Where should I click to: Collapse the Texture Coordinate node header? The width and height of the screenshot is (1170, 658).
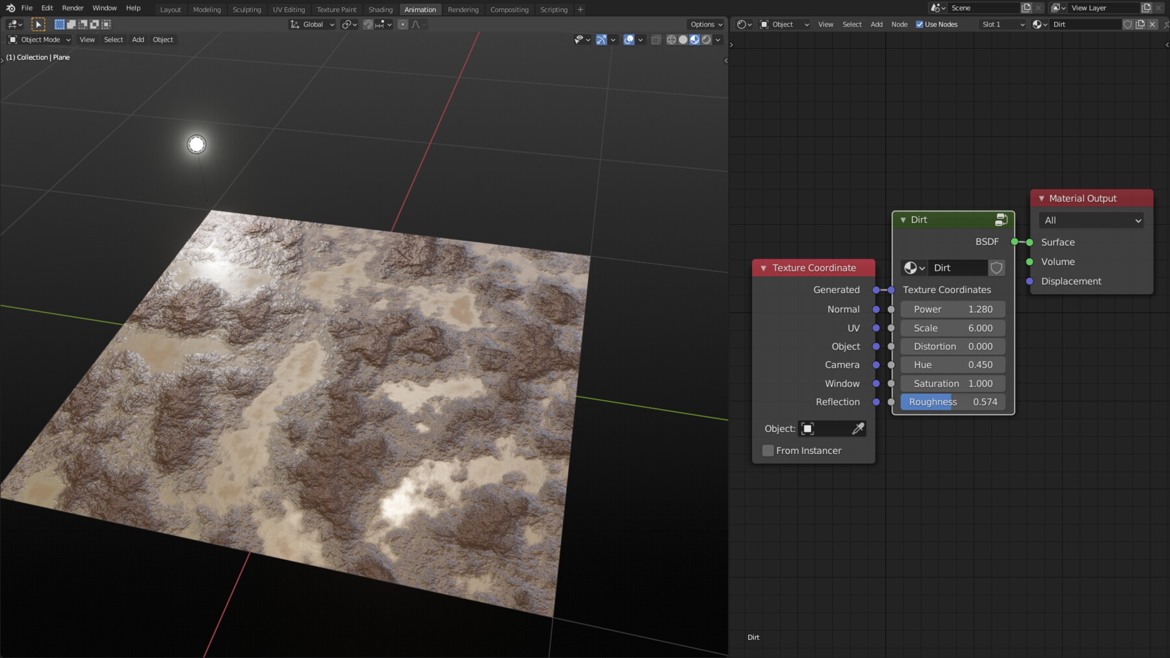(763, 268)
